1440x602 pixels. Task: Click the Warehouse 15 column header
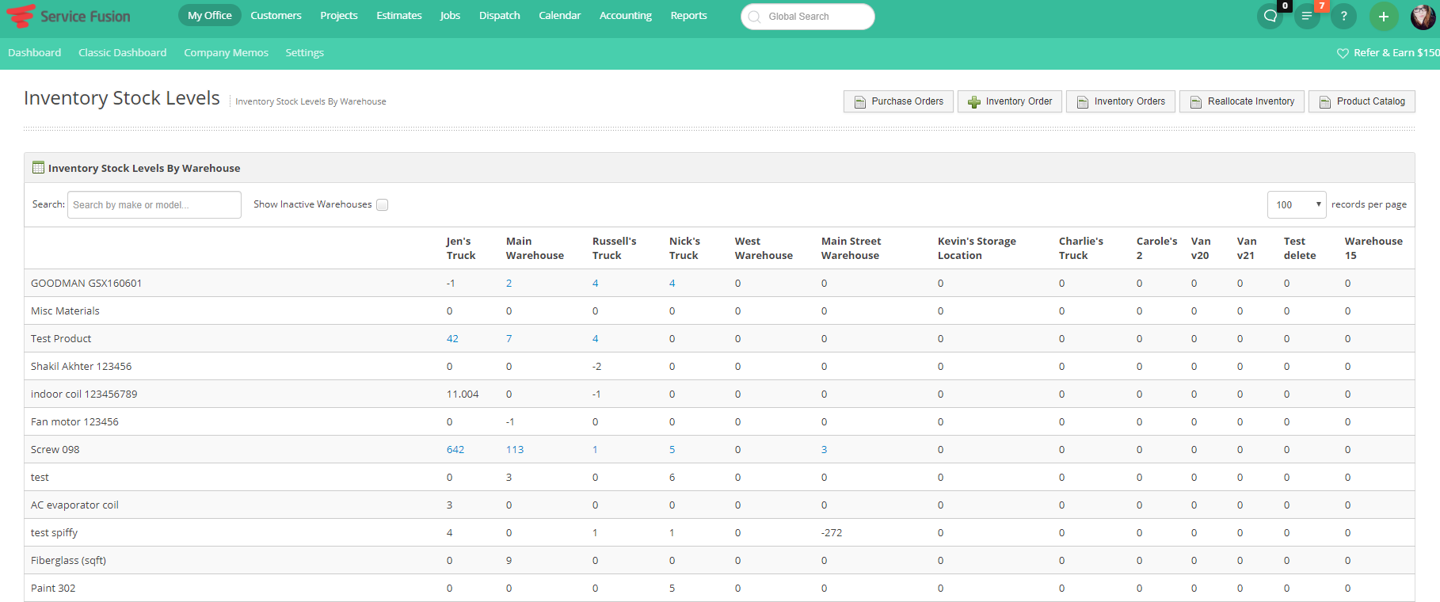tap(1373, 248)
